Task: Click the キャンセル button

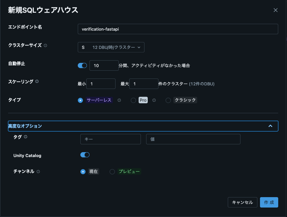Action: coord(242,202)
